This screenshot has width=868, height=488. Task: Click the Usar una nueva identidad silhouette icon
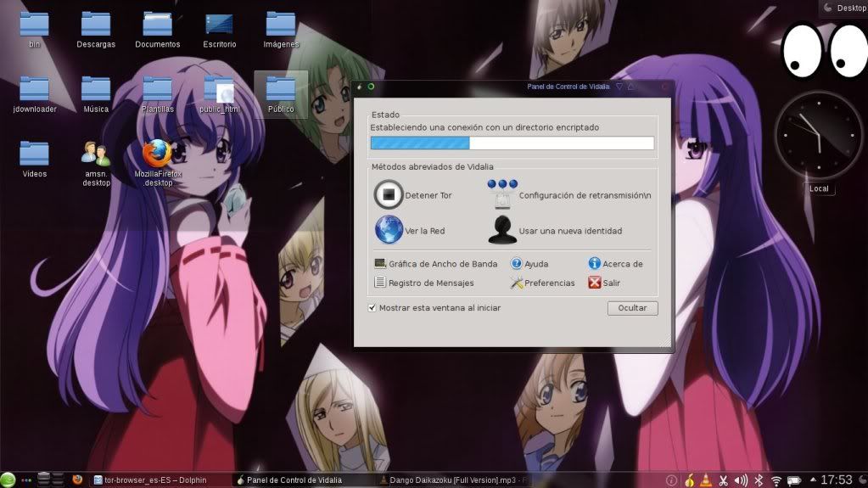[502, 230]
